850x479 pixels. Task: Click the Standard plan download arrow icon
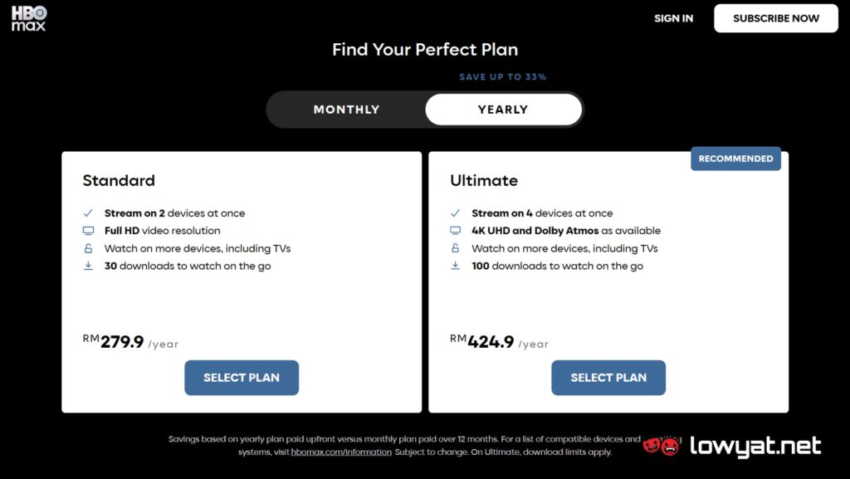pos(88,266)
